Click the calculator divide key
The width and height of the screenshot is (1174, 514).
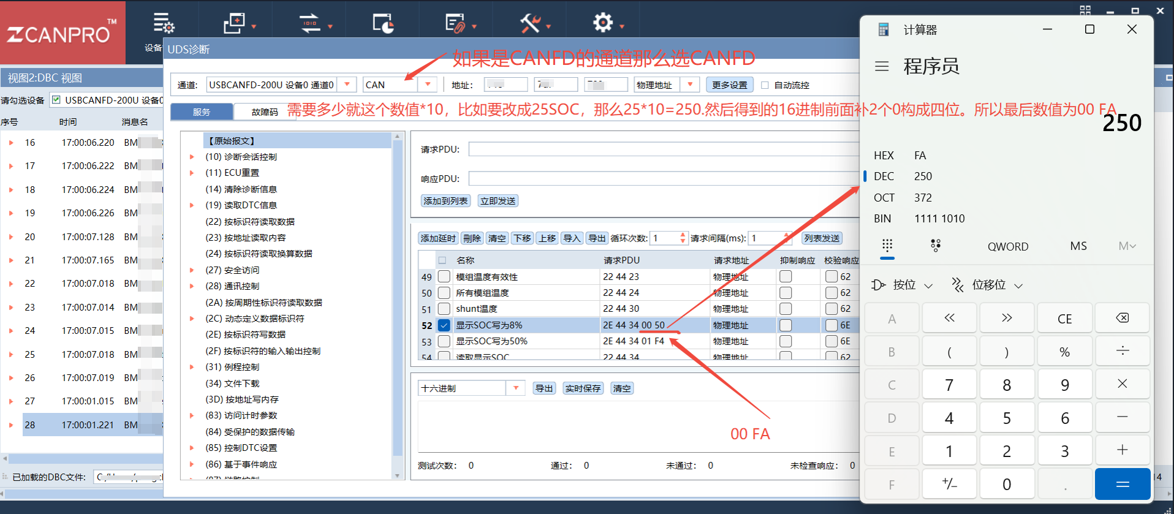(x=1123, y=351)
